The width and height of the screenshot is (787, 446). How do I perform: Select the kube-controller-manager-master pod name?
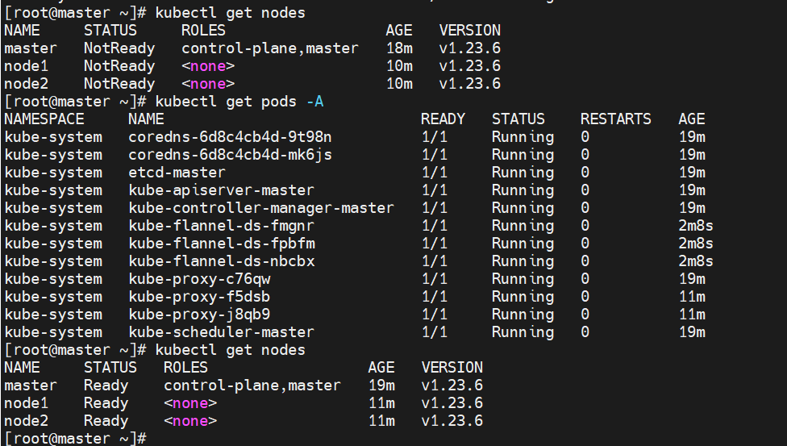[x=260, y=208]
